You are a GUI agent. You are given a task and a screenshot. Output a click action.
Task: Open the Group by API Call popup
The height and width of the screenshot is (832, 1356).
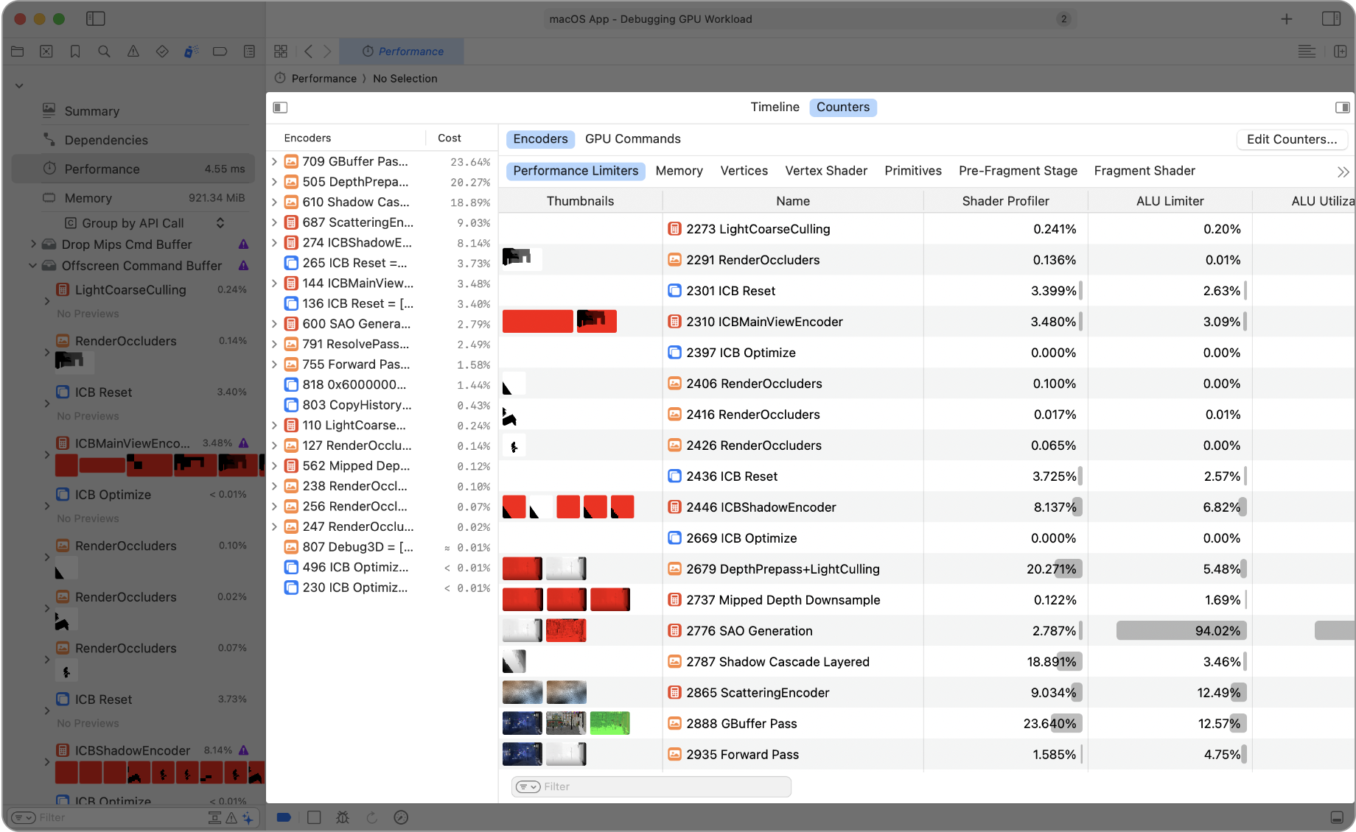144,223
